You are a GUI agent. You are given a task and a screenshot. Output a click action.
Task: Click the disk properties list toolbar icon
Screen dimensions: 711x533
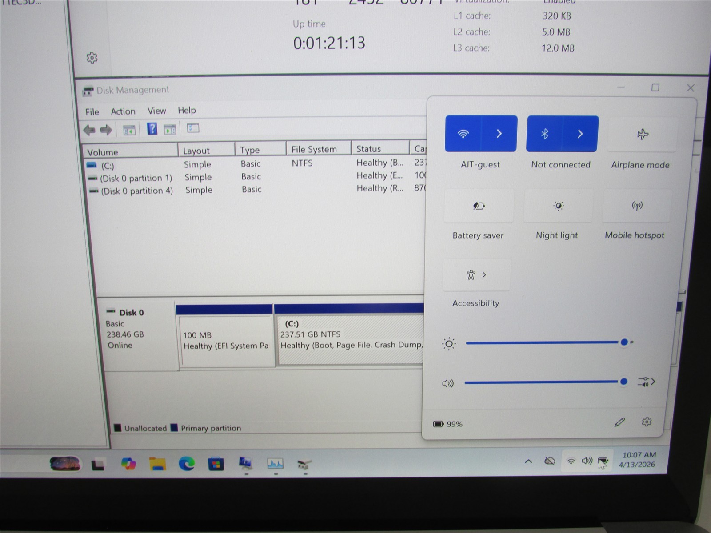coord(193,128)
